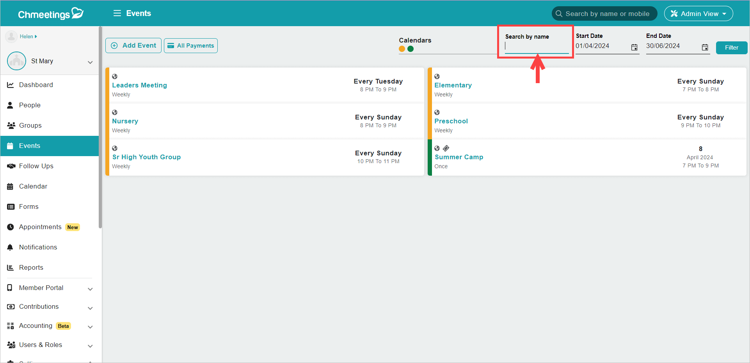
Task: Focus the Search by name event field
Action: 537,47
